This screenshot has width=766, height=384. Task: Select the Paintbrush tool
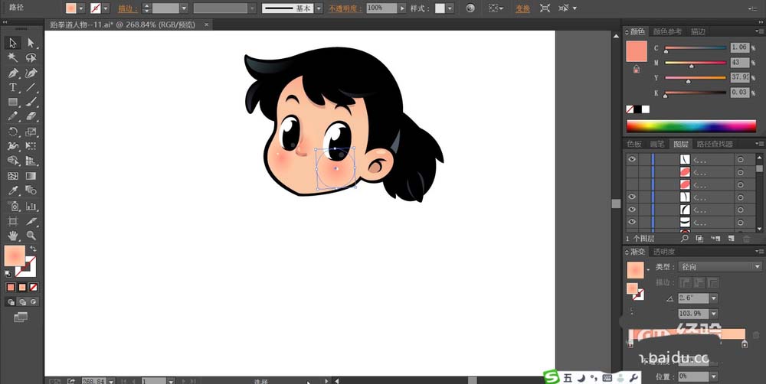tap(31, 102)
